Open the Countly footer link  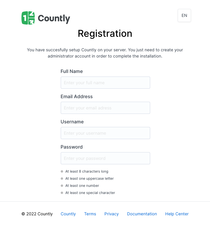click(68, 214)
